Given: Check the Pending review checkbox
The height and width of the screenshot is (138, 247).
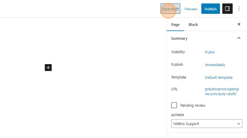Looking at the screenshot, I should [x=174, y=105].
